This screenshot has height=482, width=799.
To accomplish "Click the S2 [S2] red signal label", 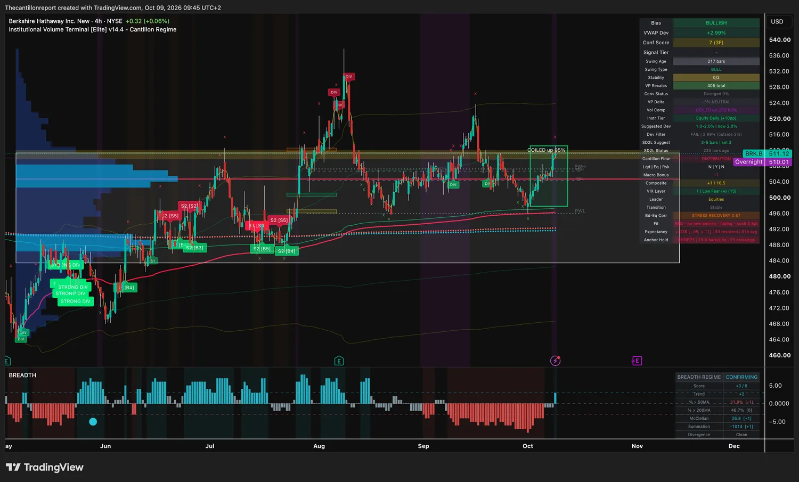I will point(189,206).
